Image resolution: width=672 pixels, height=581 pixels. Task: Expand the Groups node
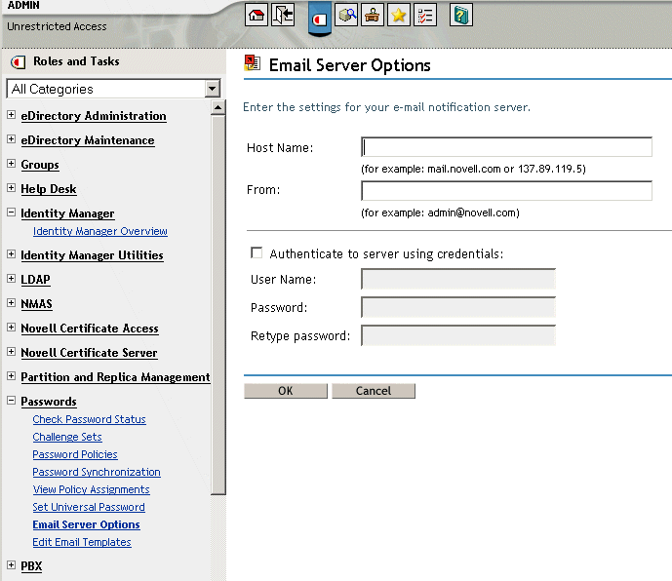pyautogui.click(x=11, y=164)
